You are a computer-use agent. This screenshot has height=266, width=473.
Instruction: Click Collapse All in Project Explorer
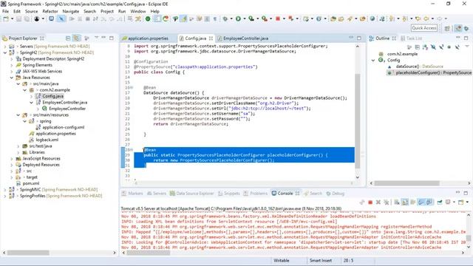[x=68, y=38]
